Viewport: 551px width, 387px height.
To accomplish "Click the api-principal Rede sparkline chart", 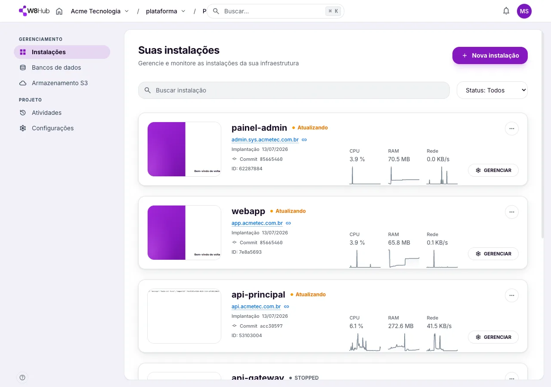I will pos(443,342).
